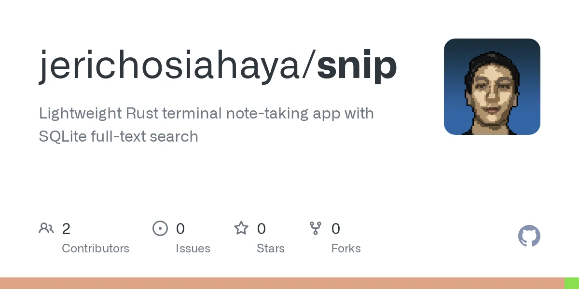Click the green language bar segment
Screen dimensions: 579x289
(572, 283)
